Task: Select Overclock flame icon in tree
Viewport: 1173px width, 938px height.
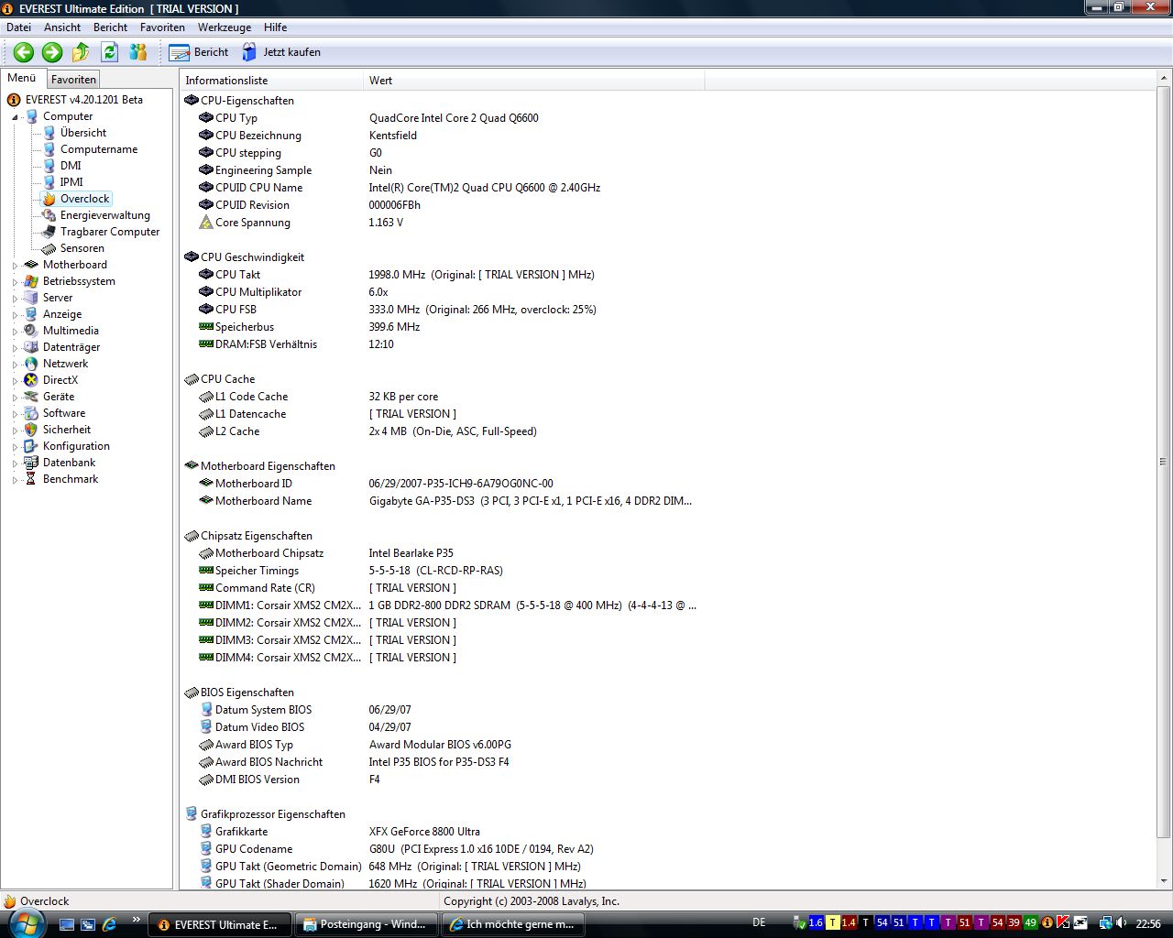Action: click(49, 199)
